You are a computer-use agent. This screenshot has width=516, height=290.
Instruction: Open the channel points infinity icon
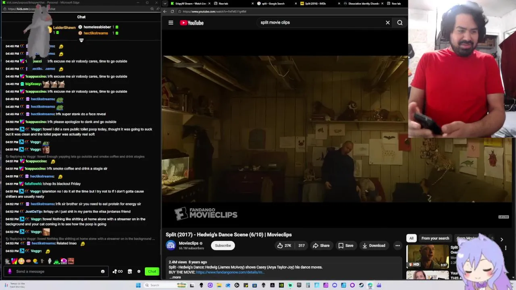click(x=117, y=271)
